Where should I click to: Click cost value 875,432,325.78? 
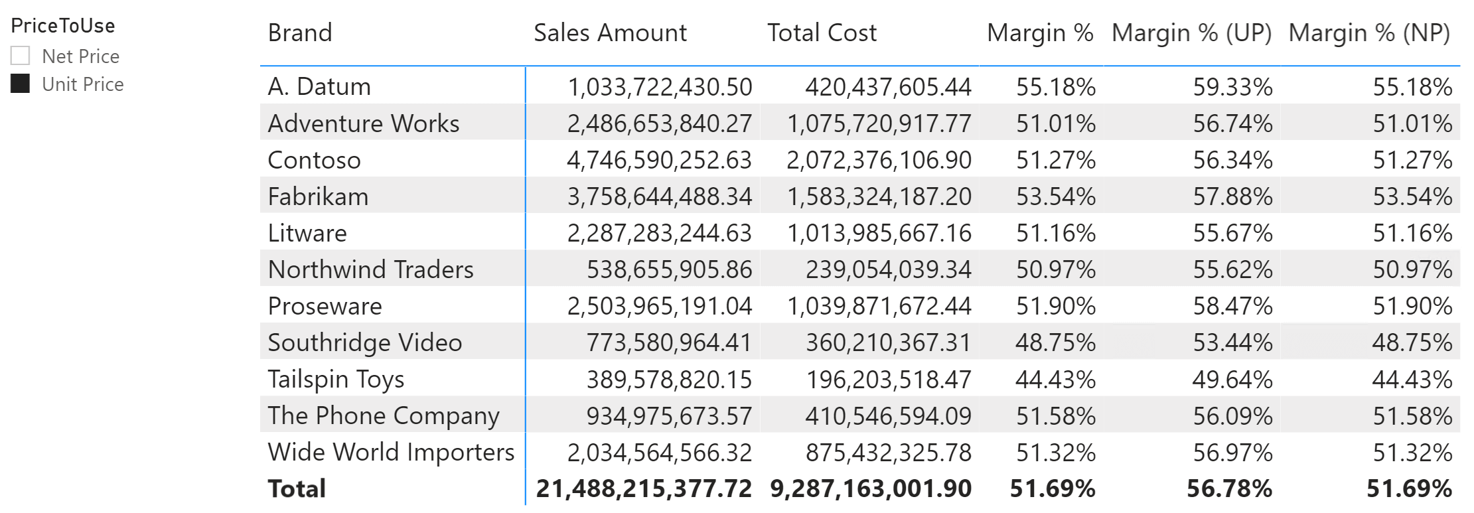pyautogui.click(x=888, y=453)
